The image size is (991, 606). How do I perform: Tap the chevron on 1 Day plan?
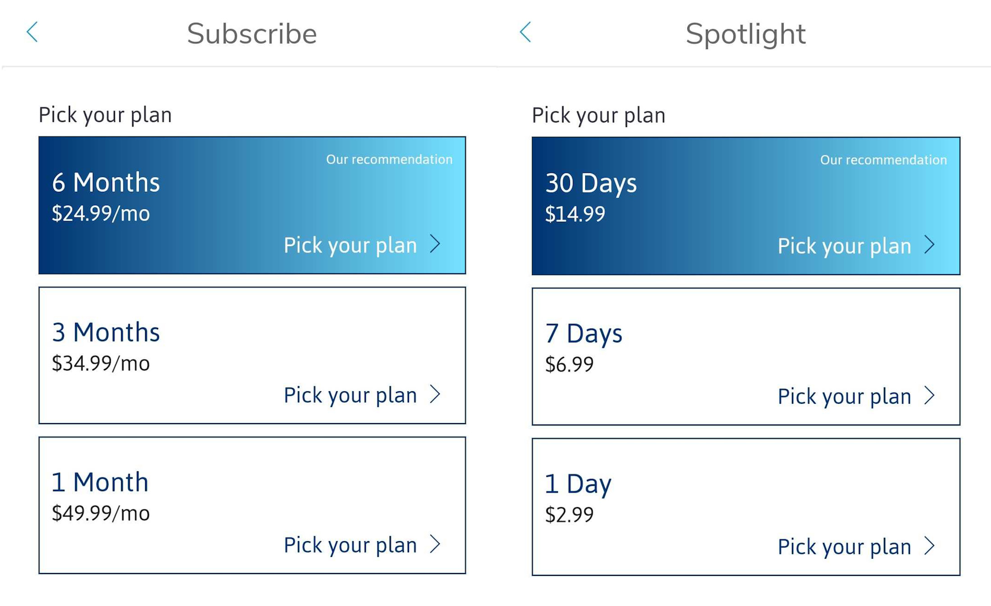point(929,546)
